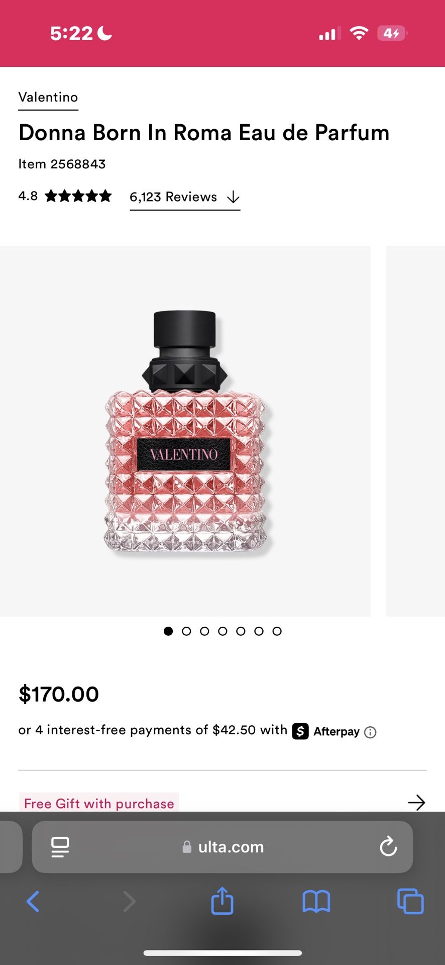The width and height of the screenshot is (445, 965).
Task: Tap the Afterpay logo
Action: point(326,731)
